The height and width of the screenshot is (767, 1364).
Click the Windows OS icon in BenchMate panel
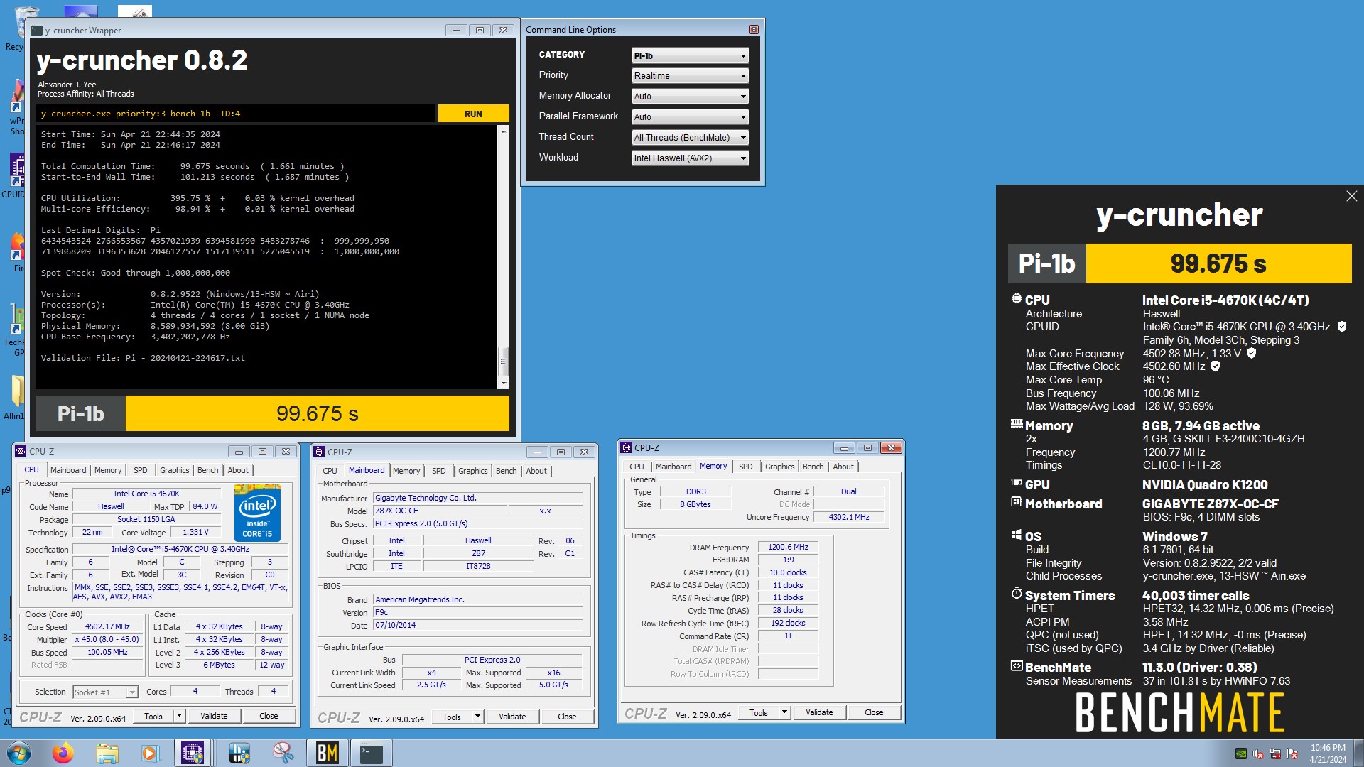click(1017, 535)
